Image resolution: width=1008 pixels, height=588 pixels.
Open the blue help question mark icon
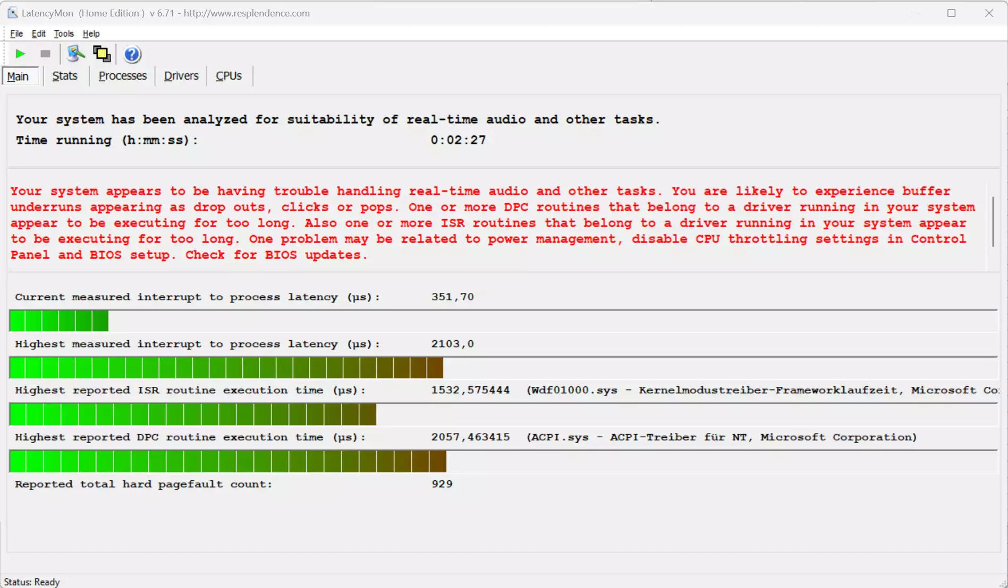point(132,54)
